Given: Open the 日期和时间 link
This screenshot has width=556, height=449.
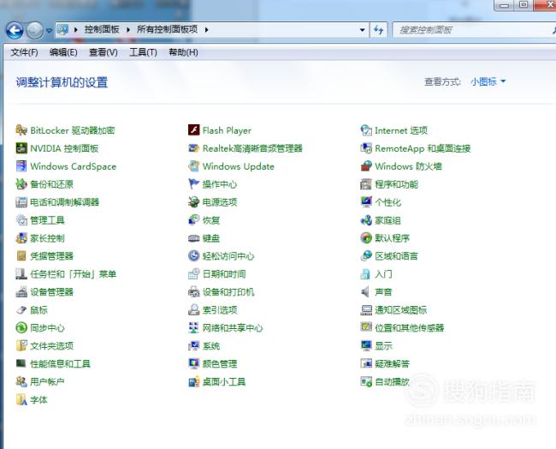Looking at the screenshot, I should point(224,274).
